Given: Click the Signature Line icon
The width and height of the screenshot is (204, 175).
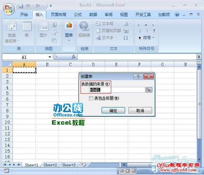Looking at the screenshot, I should point(126,24).
